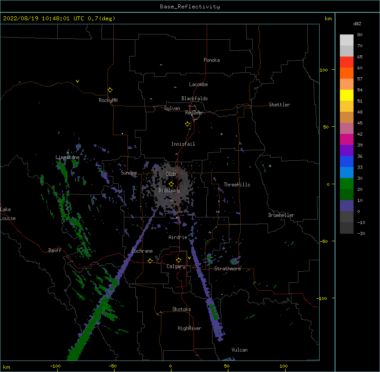
Task: Click the dBZ legend heading
Action: pyautogui.click(x=357, y=23)
